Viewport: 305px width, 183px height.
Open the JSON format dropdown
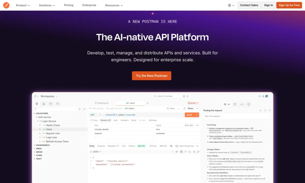tap(96, 152)
